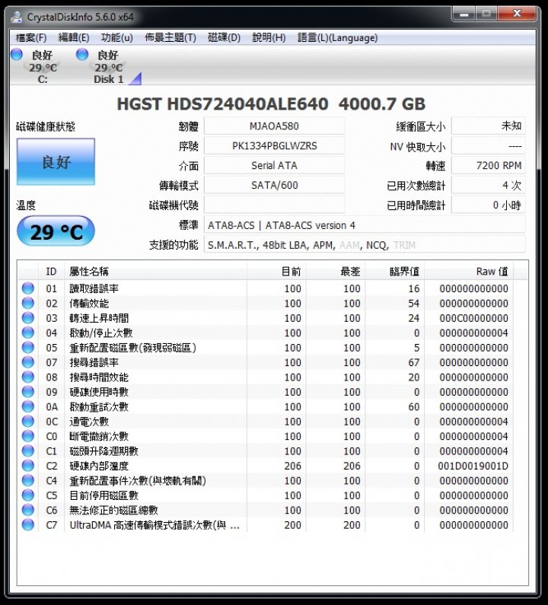The height and width of the screenshot is (605, 548).
Task: Click status icon for attribute C7 UltraDMA
Action: pyautogui.click(x=28, y=525)
